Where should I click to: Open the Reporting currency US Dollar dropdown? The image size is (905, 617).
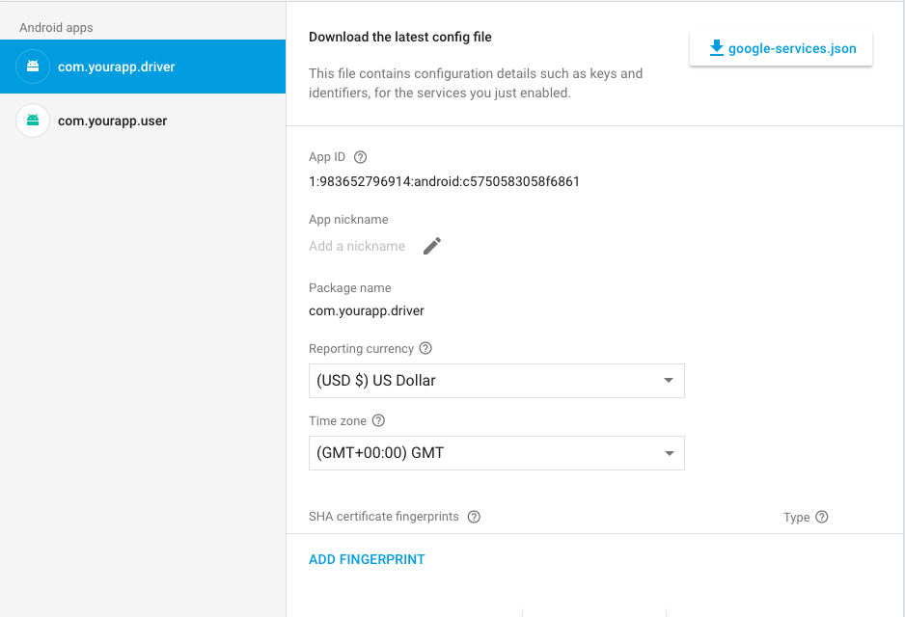496,381
